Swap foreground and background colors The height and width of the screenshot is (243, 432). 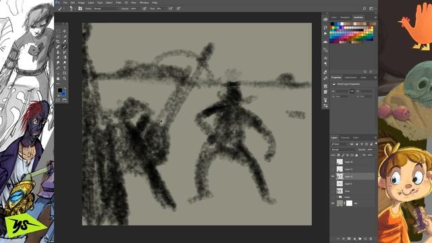point(65,88)
